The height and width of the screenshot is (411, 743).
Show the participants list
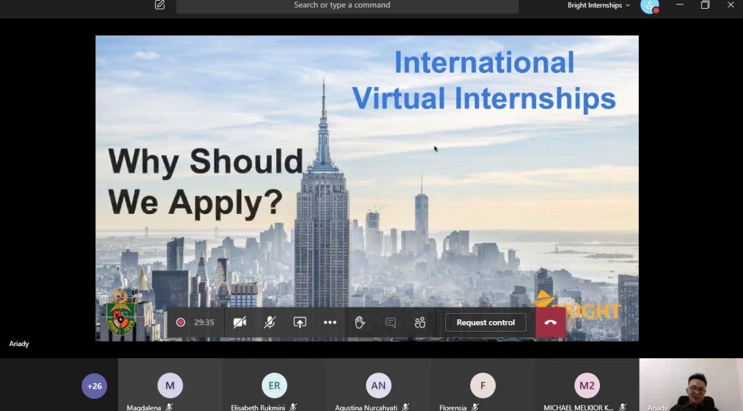(x=420, y=322)
